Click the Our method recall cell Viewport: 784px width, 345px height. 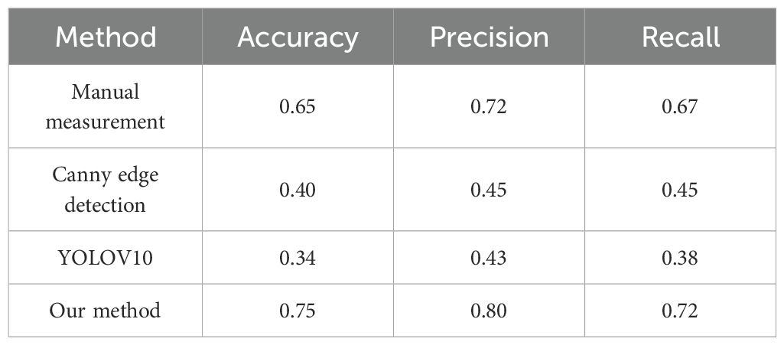click(681, 311)
